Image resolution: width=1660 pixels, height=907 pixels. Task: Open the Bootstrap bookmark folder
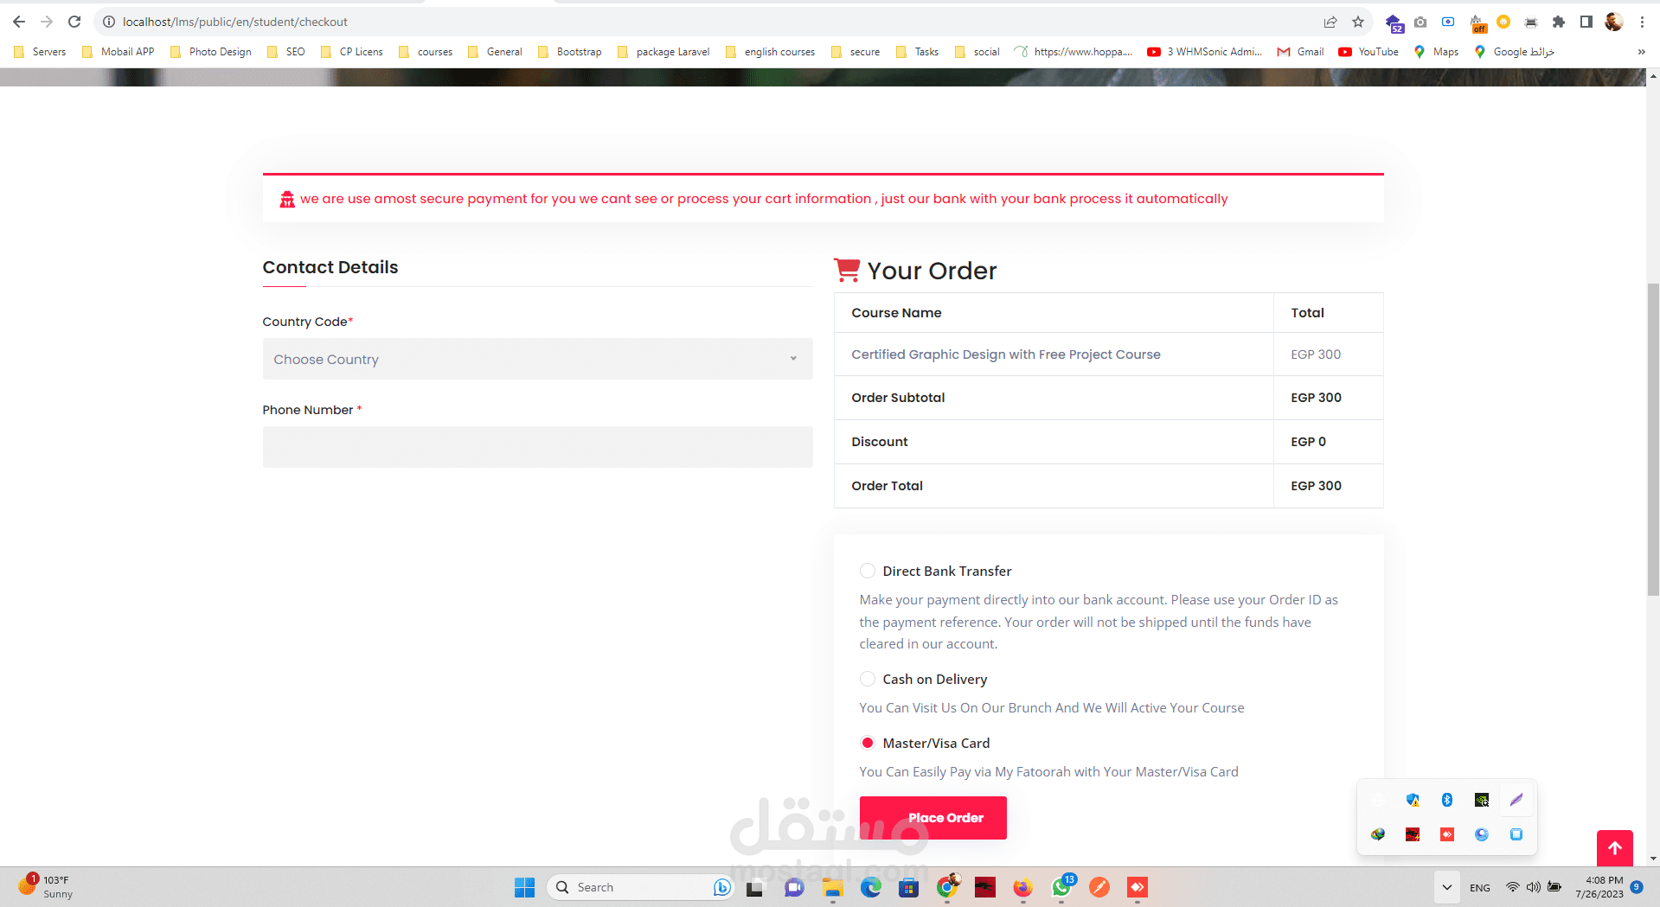tap(569, 52)
